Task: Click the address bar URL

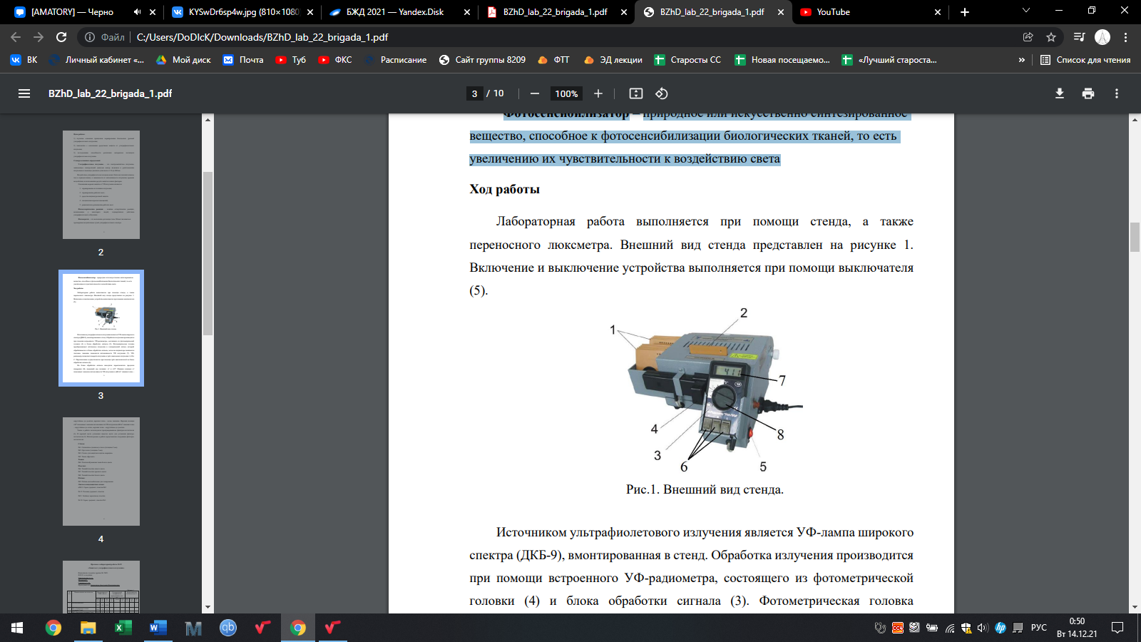Action: [262, 37]
